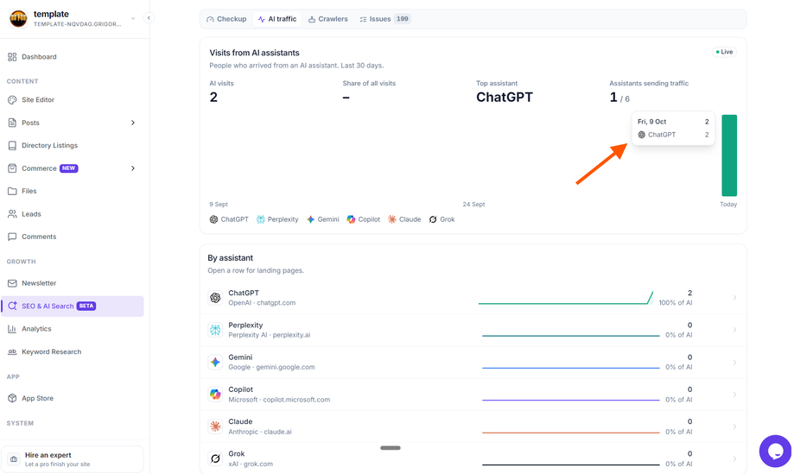Click the BETA badge on SEO & AI Search
794x474 pixels.
tap(86, 306)
